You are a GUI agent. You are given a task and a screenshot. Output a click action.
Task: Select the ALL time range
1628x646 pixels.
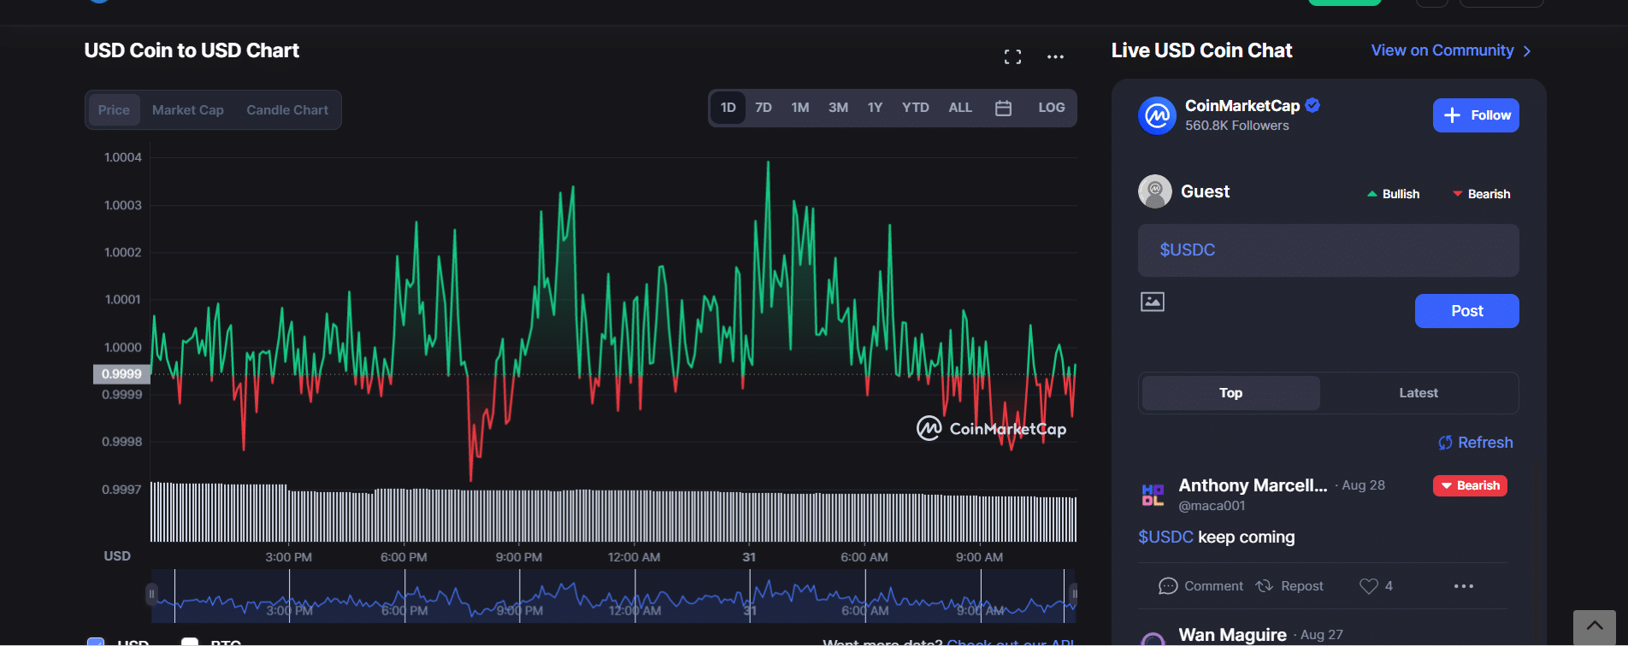pyautogui.click(x=960, y=108)
